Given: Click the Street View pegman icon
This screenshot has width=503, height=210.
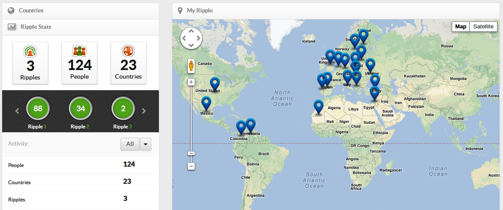Looking at the screenshot, I should tap(192, 67).
